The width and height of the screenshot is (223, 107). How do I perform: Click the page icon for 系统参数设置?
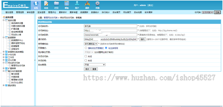tap(10, 23)
